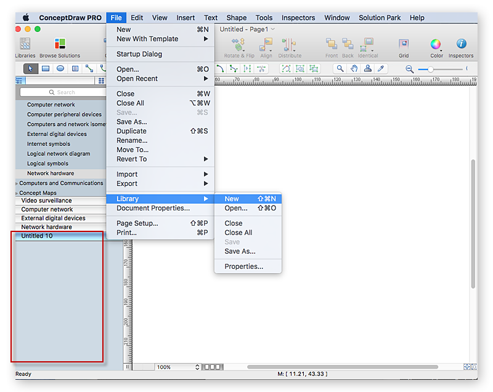This screenshot has height=392, width=493.
Task: Click the page fit icon at bottom right
Action: tap(467, 367)
